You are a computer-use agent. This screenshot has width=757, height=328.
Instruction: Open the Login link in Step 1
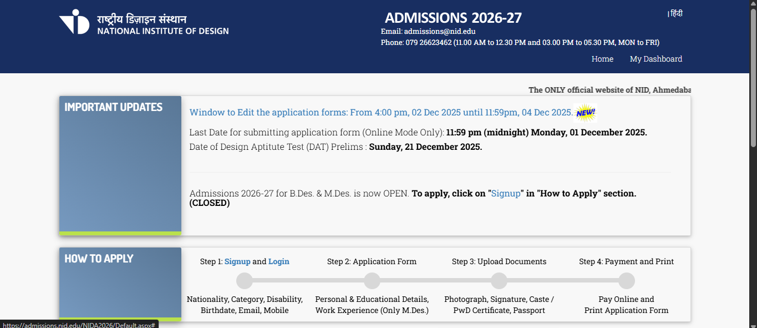click(x=279, y=261)
